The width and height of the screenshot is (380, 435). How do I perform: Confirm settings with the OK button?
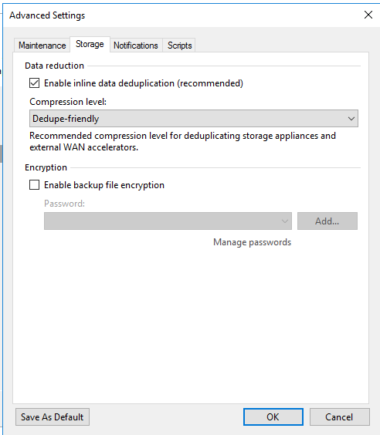point(273,416)
